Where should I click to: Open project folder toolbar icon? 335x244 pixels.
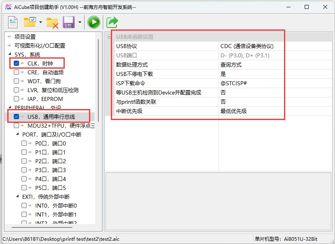pos(30,22)
